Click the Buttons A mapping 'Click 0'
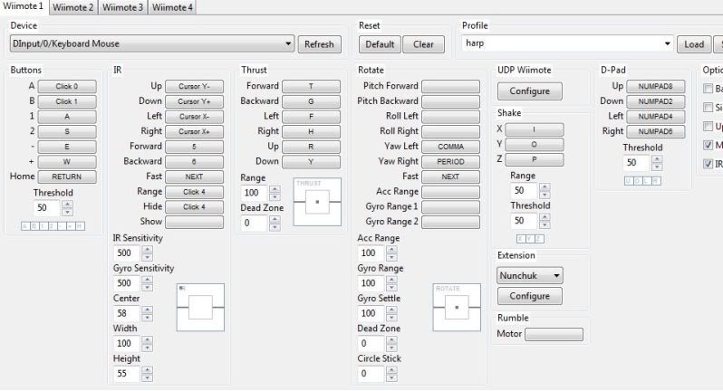This screenshot has width=723, height=391. [x=67, y=86]
